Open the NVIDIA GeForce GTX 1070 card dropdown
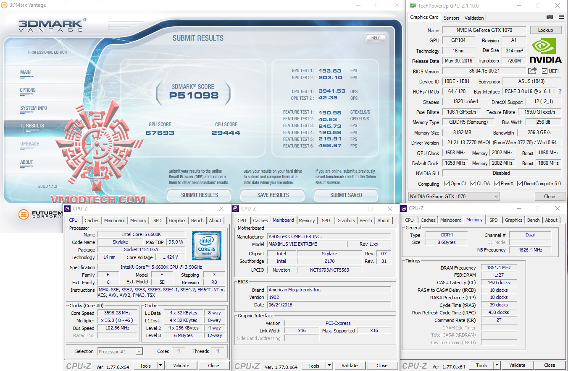 (454, 197)
